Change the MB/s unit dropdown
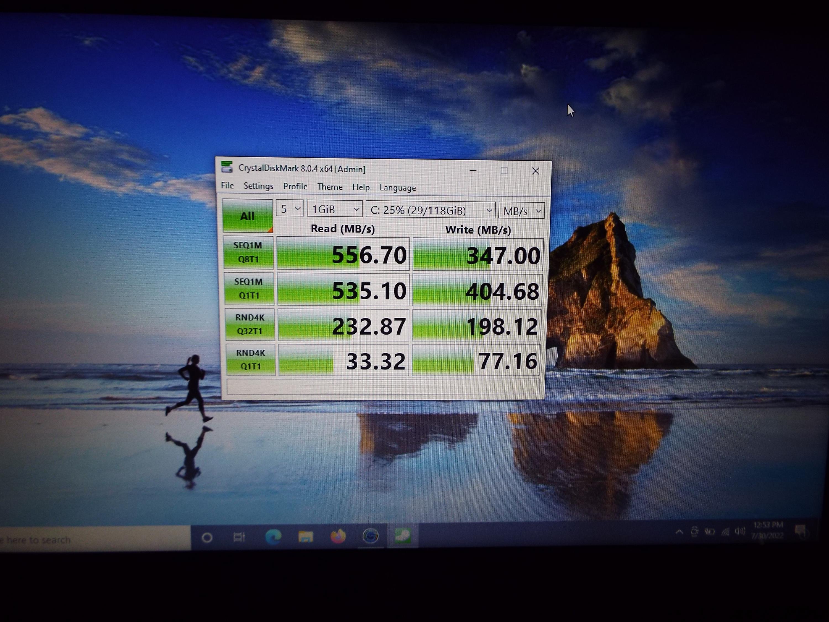Viewport: 829px width, 622px height. pos(521,211)
